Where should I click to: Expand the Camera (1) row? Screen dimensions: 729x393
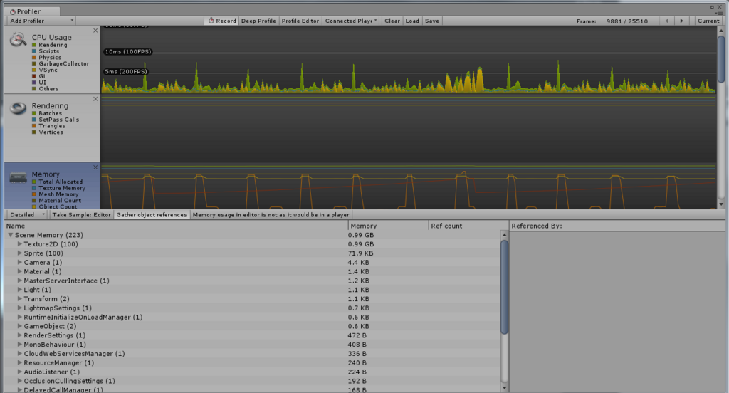(x=19, y=262)
